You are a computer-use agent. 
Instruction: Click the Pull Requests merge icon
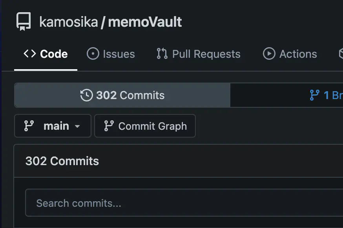(162, 54)
